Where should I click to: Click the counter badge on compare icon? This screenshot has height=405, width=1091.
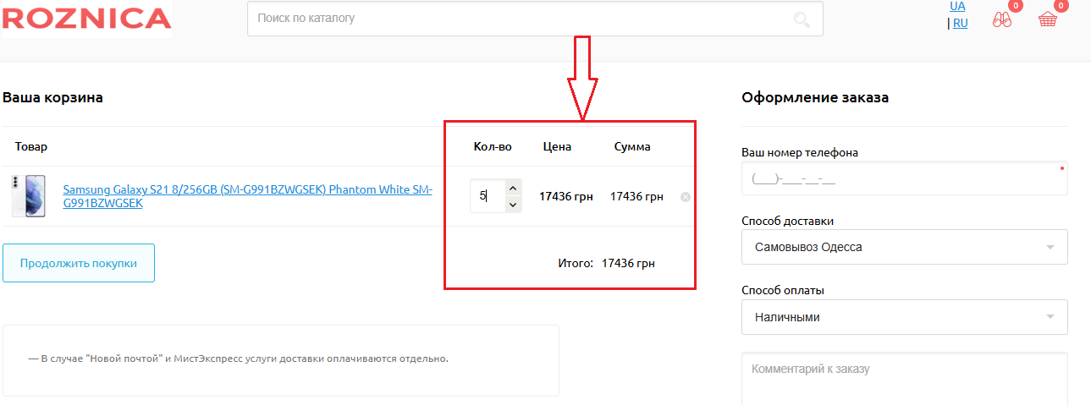coord(1016,5)
